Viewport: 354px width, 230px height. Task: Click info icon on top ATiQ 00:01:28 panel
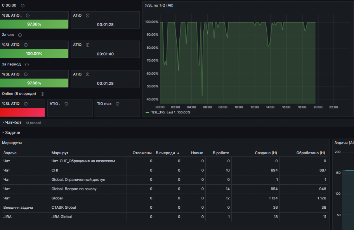click(x=88, y=15)
